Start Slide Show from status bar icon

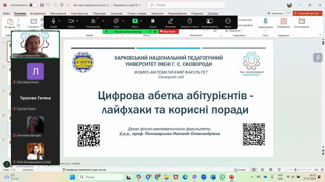click(279, 170)
